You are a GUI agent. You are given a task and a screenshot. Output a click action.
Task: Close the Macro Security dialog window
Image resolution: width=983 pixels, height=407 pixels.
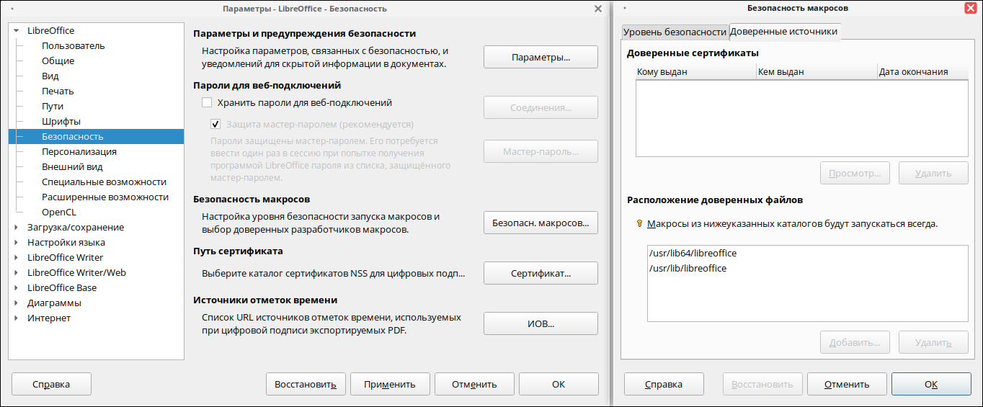point(970,8)
